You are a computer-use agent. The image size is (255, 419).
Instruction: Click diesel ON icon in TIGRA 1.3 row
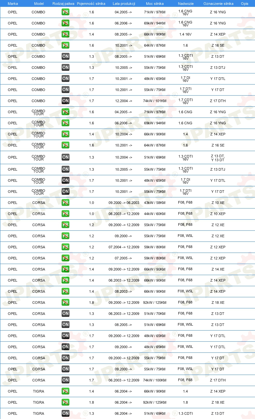click(x=66, y=413)
